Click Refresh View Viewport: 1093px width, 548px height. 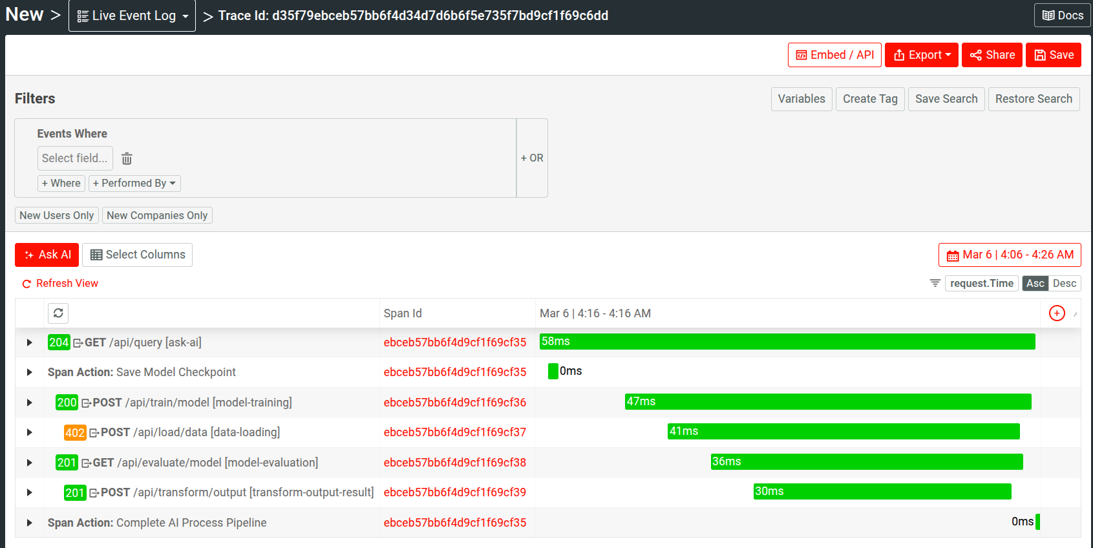click(x=60, y=283)
